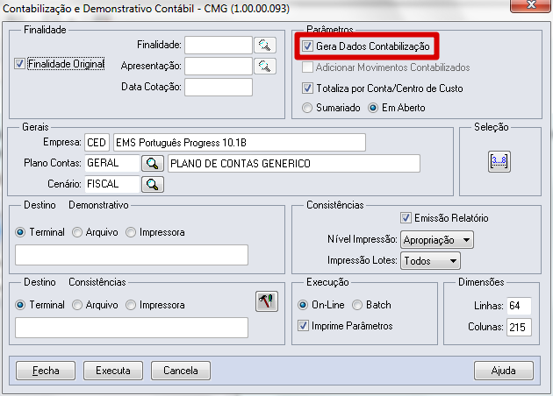Click the Fecha button
The width and height of the screenshot is (553, 396).
click(x=46, y=371)
